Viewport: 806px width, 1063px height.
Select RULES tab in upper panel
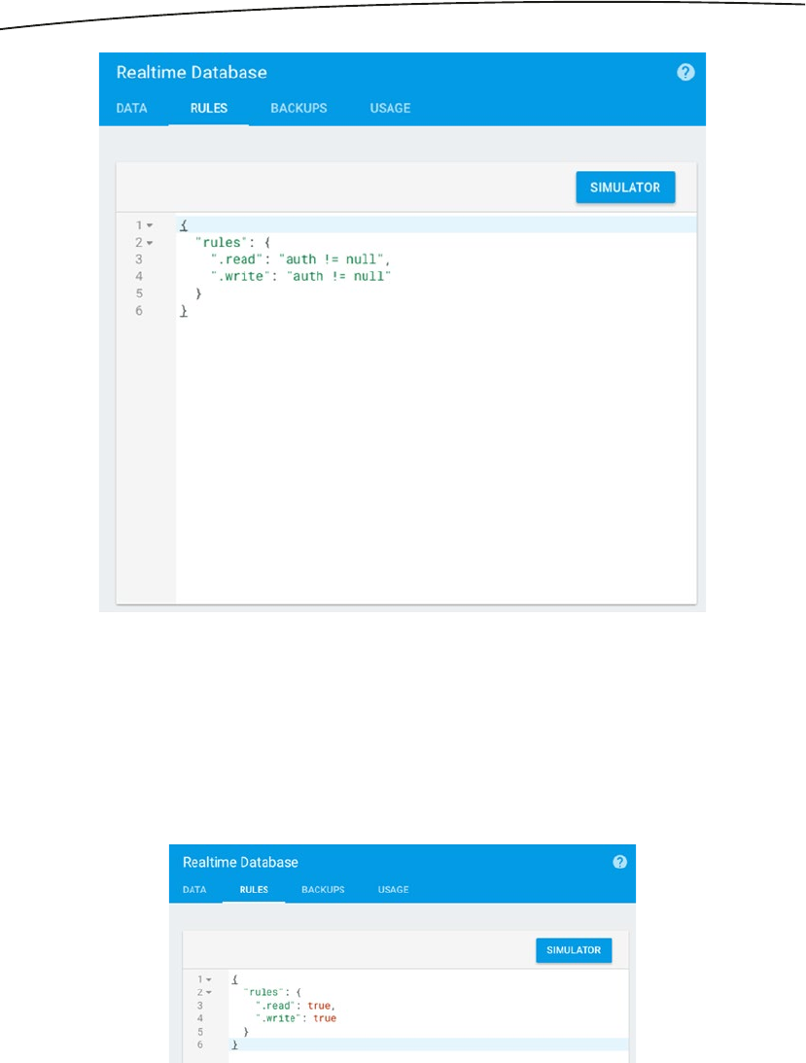[x=209, y=108]
